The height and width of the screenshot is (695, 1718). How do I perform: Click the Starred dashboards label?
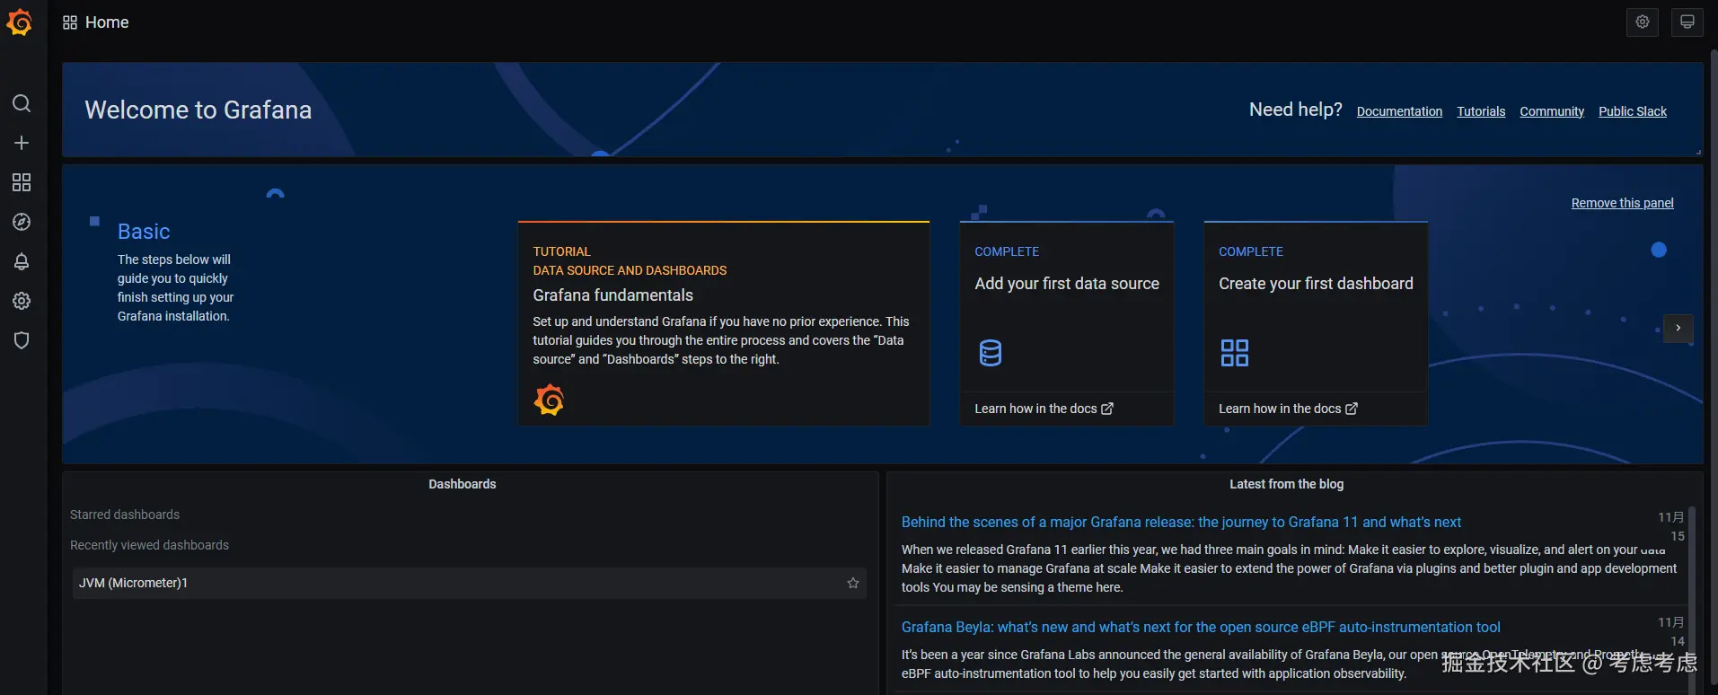click(125, 515)
